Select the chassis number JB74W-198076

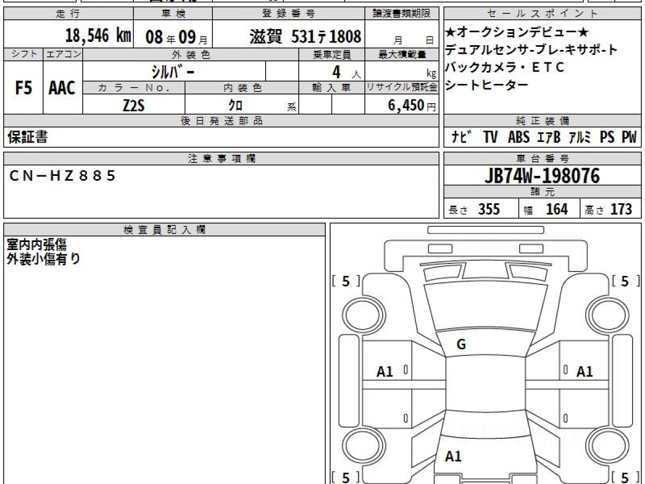(542, 175)
